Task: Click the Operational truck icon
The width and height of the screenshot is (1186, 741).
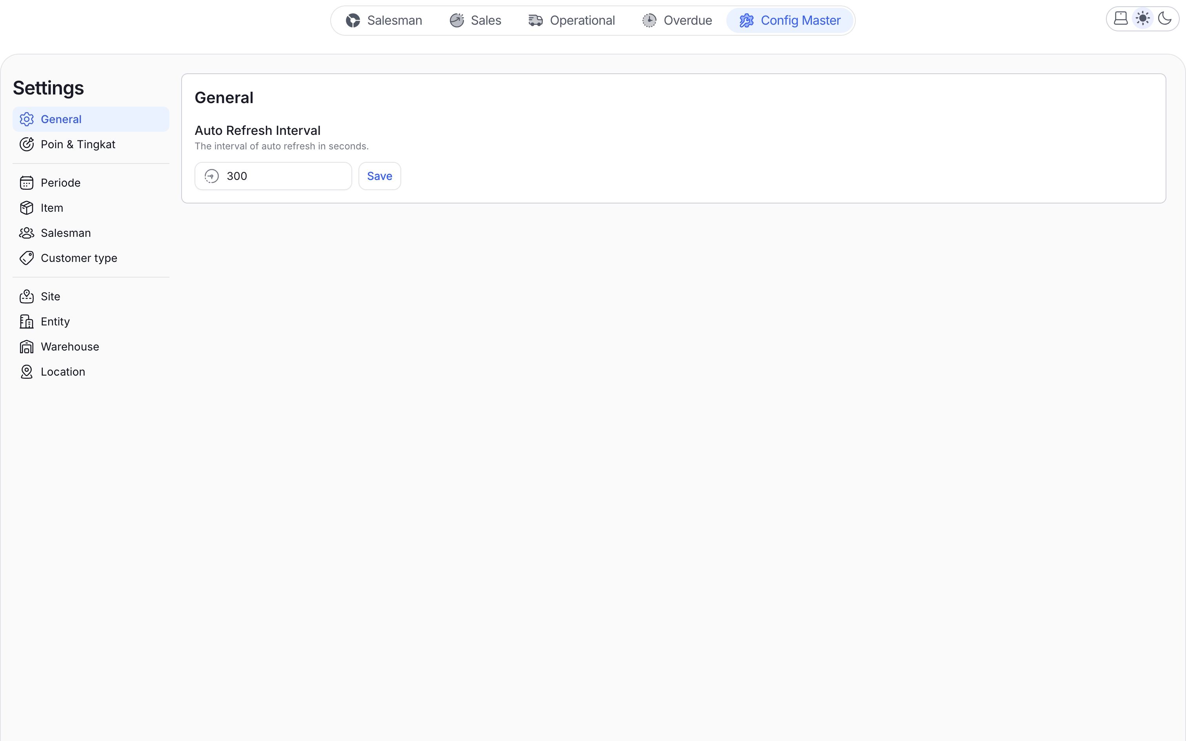Action: click(536, 20)
